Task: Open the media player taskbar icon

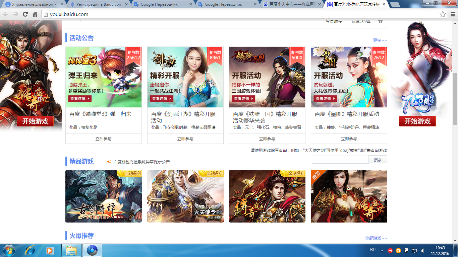Action: click(x=50, y=250)
